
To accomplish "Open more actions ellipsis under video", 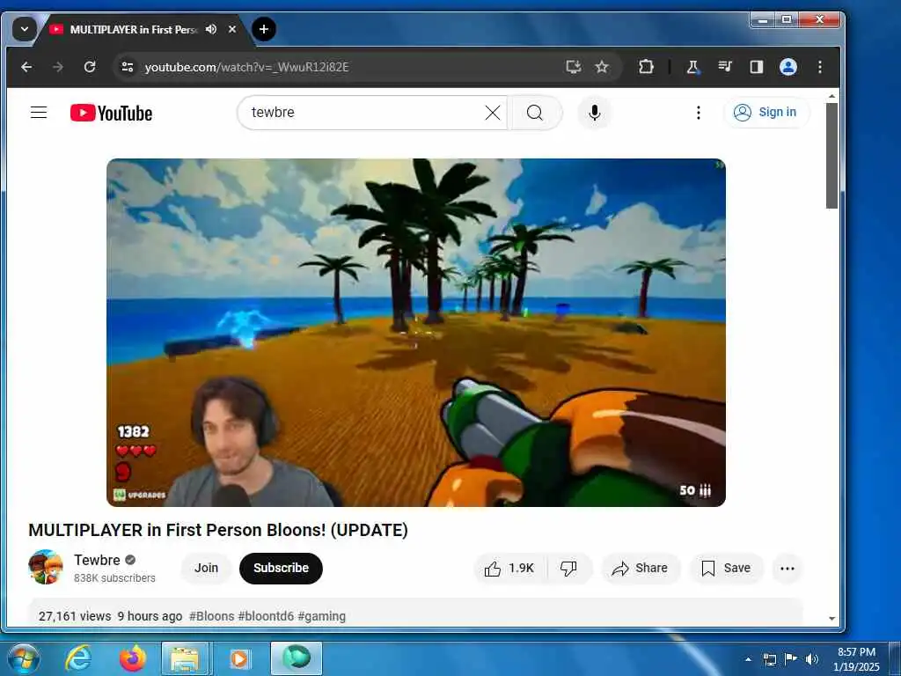I will 787,569.
